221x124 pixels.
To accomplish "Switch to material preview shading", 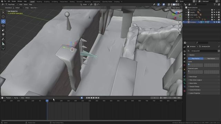I will click(176, 4).
